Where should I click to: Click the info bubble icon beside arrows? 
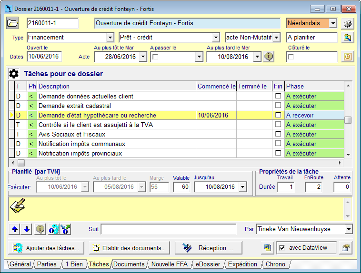tap(40, 229)
